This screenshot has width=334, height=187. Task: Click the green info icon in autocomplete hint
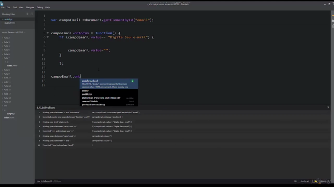click(x=132, y=81)
